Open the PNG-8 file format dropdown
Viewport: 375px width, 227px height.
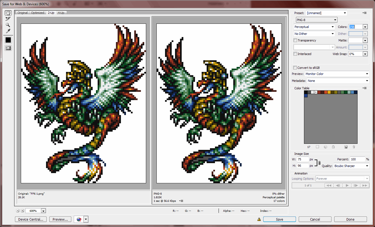[x=316, y=20]
